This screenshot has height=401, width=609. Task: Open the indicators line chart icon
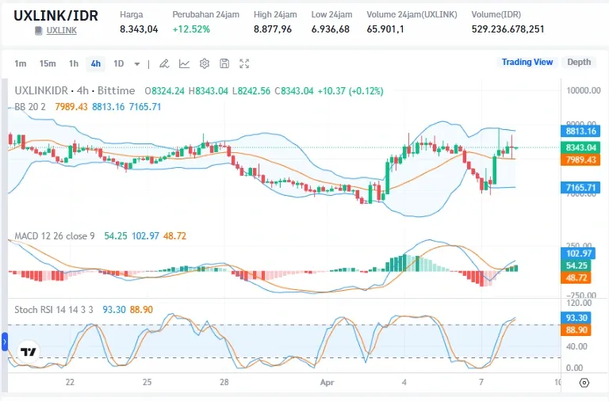pyautogui.click(x=184, y=63)
